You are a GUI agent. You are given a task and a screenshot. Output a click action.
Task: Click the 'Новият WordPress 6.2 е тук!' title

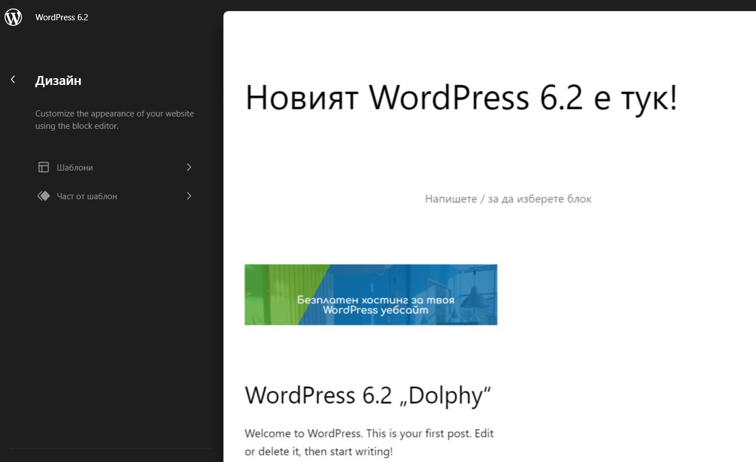coord(461,98)
